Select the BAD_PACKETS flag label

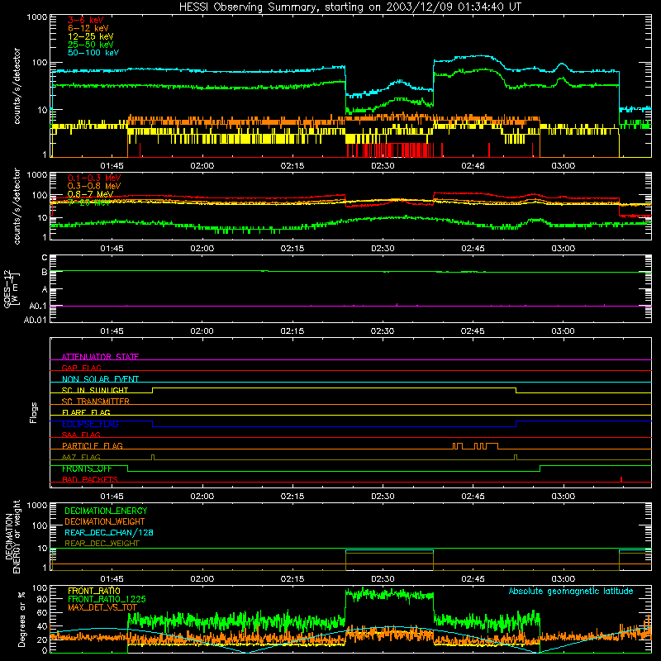(90, 479)
